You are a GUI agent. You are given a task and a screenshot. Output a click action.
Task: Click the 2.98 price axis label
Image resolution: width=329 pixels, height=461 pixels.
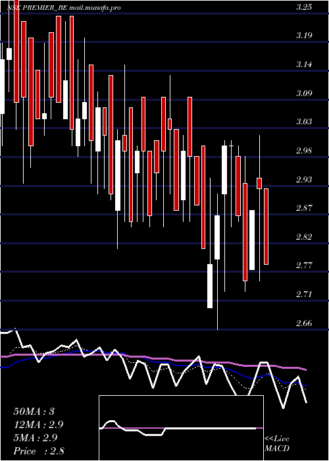tap(304, 151)
